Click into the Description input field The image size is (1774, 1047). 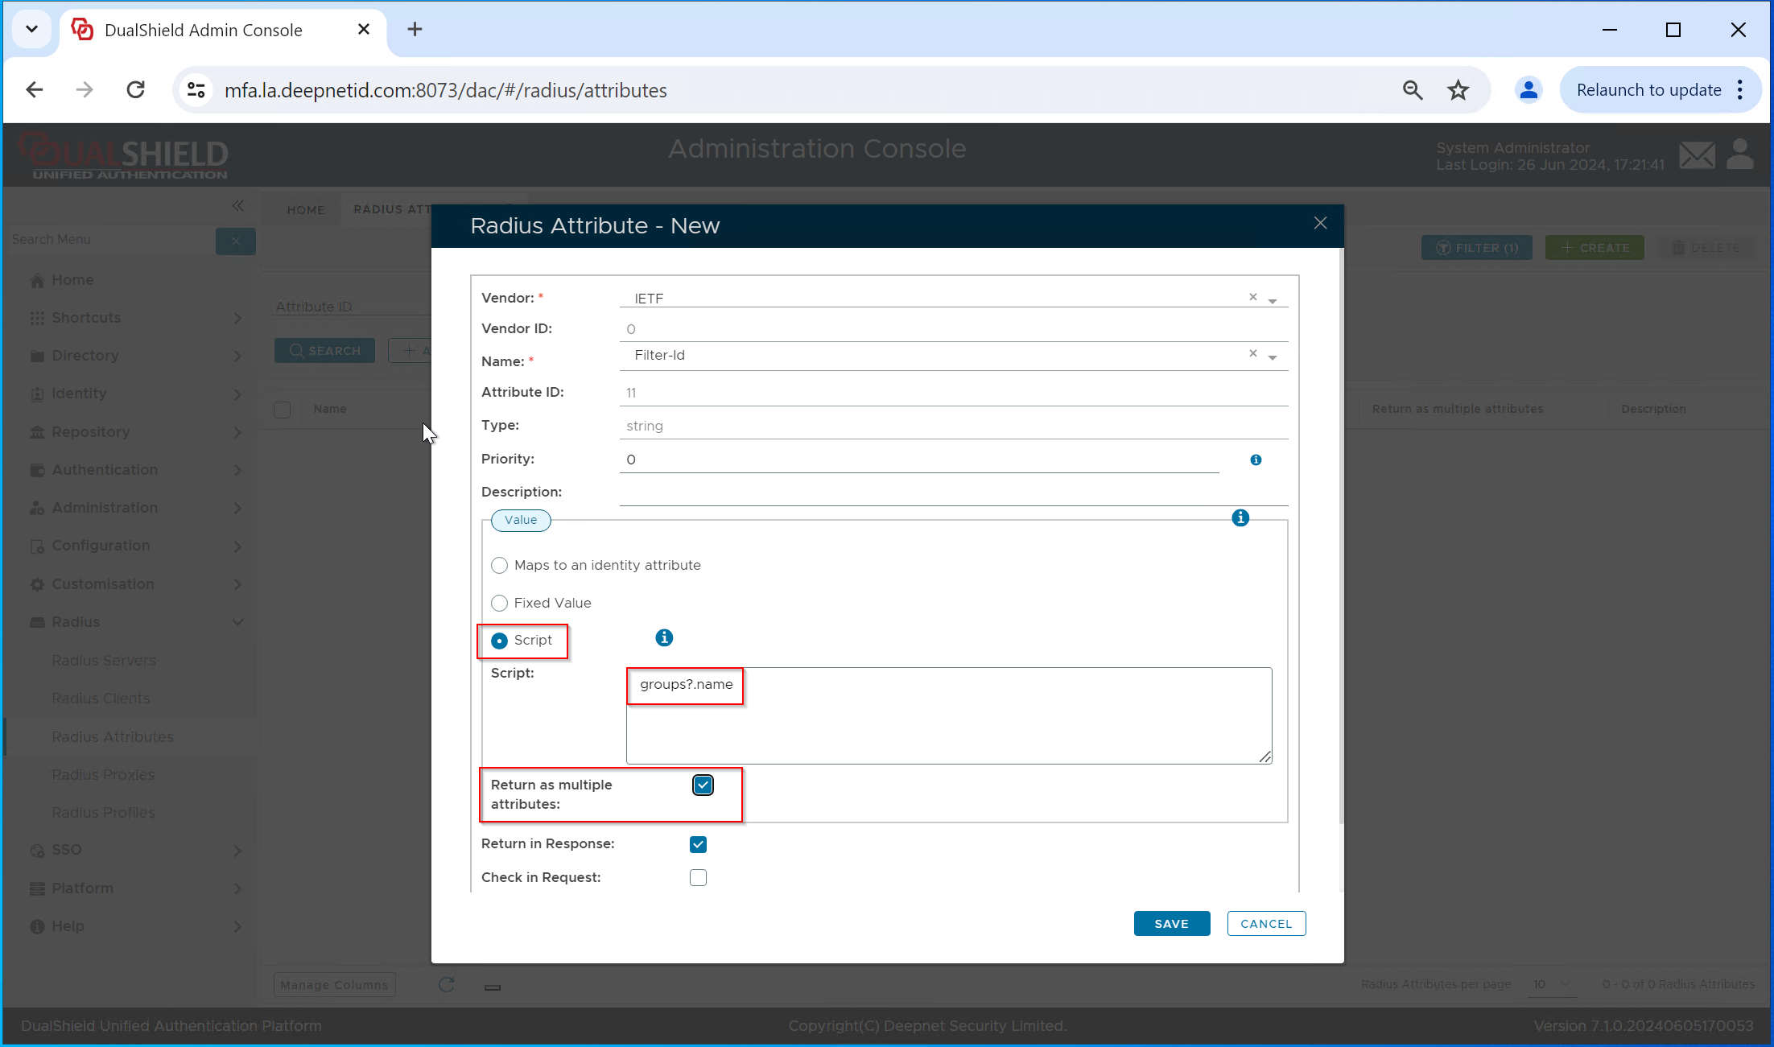point(953,492)
